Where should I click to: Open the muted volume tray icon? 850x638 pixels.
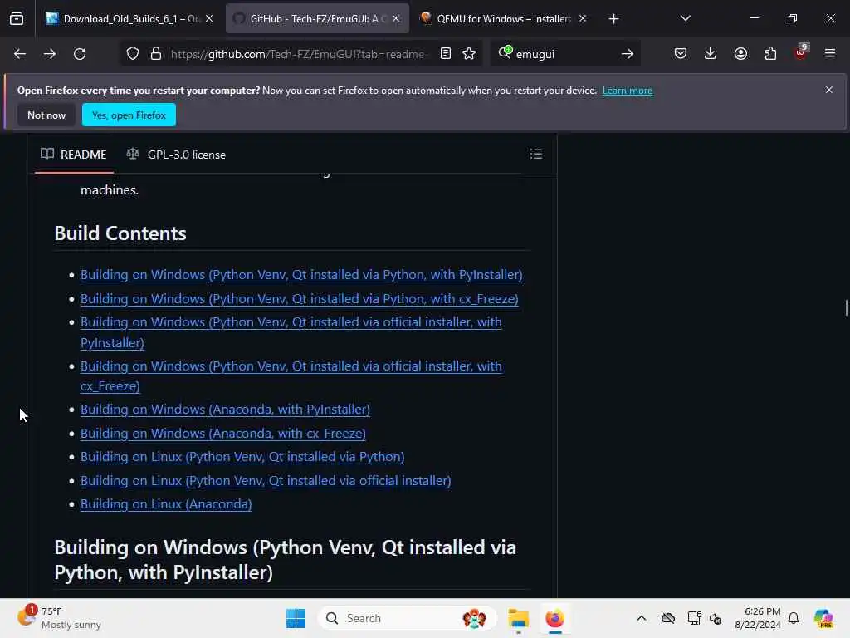click(x=716, y=618)
